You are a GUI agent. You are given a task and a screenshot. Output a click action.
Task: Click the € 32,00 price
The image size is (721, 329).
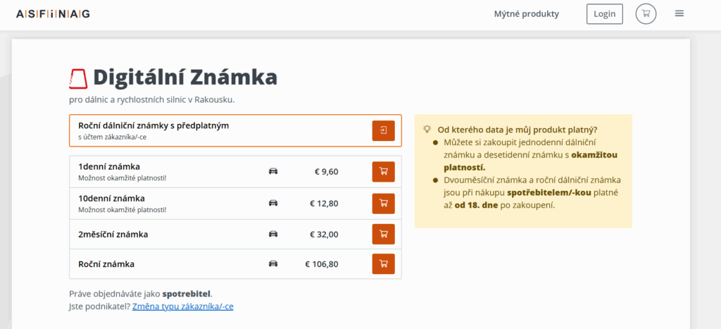[324, 234]
